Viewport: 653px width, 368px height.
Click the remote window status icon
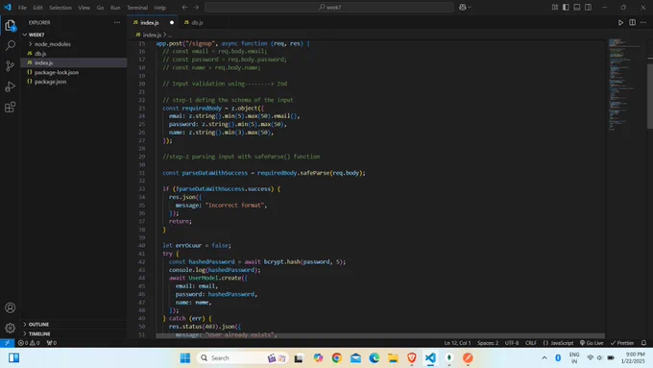(x=7, y=343)
